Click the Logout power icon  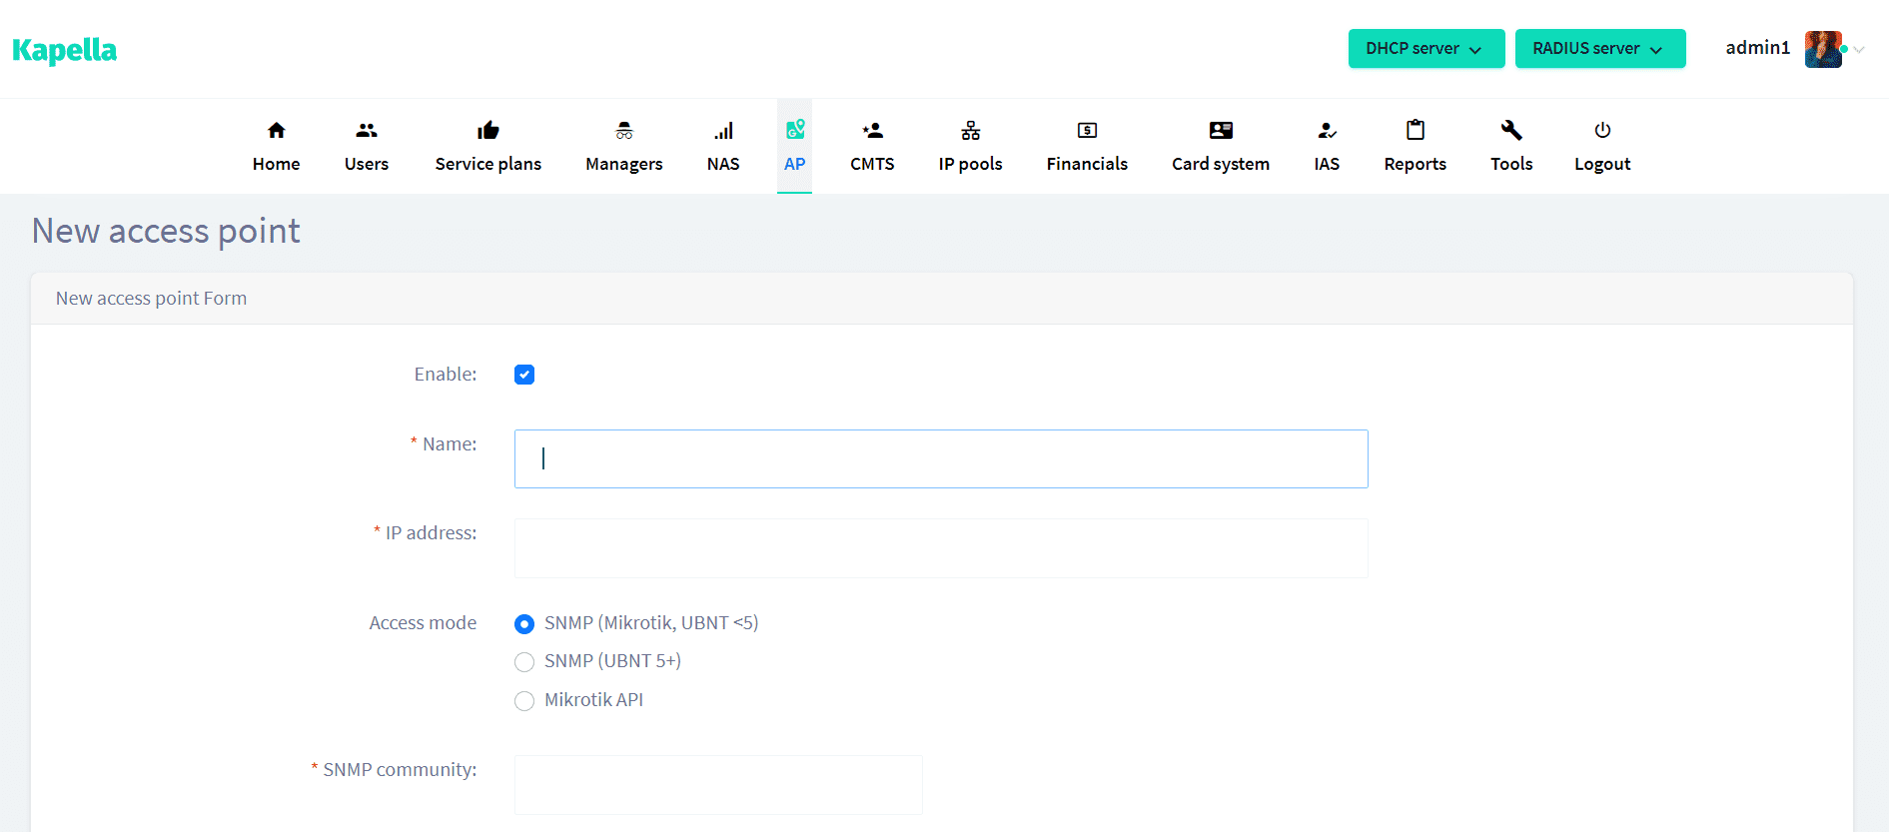(1602, 131)
